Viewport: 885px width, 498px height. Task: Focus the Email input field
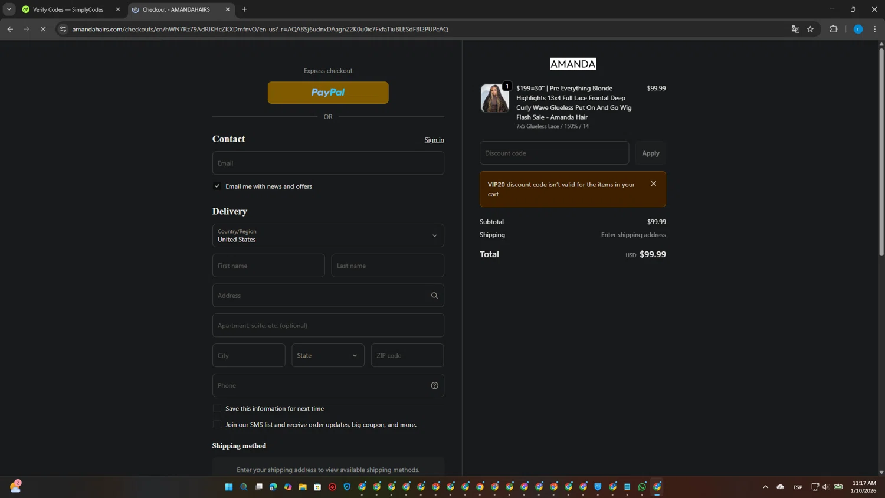pos(328,163)
